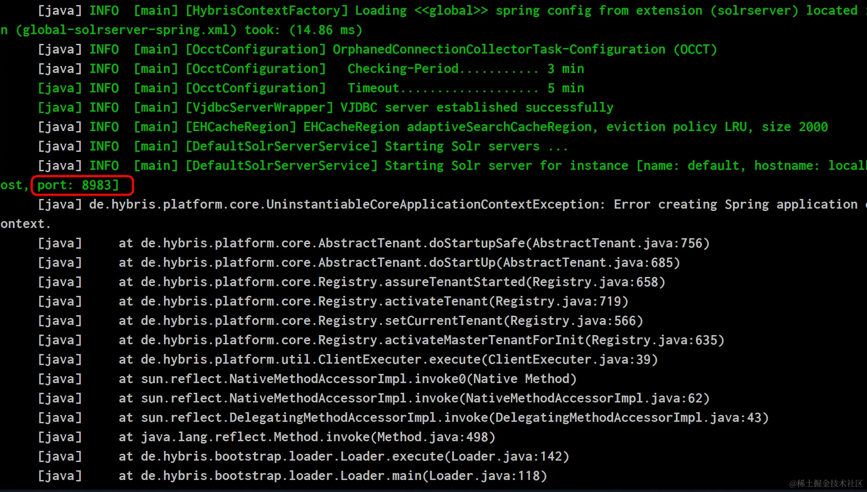Image resolution: width=867 pixels, height=492 pixels.
Task: Click the 'Starting Solr servers ...' log line
Action: pyautogui.click(x=303, y=147)
